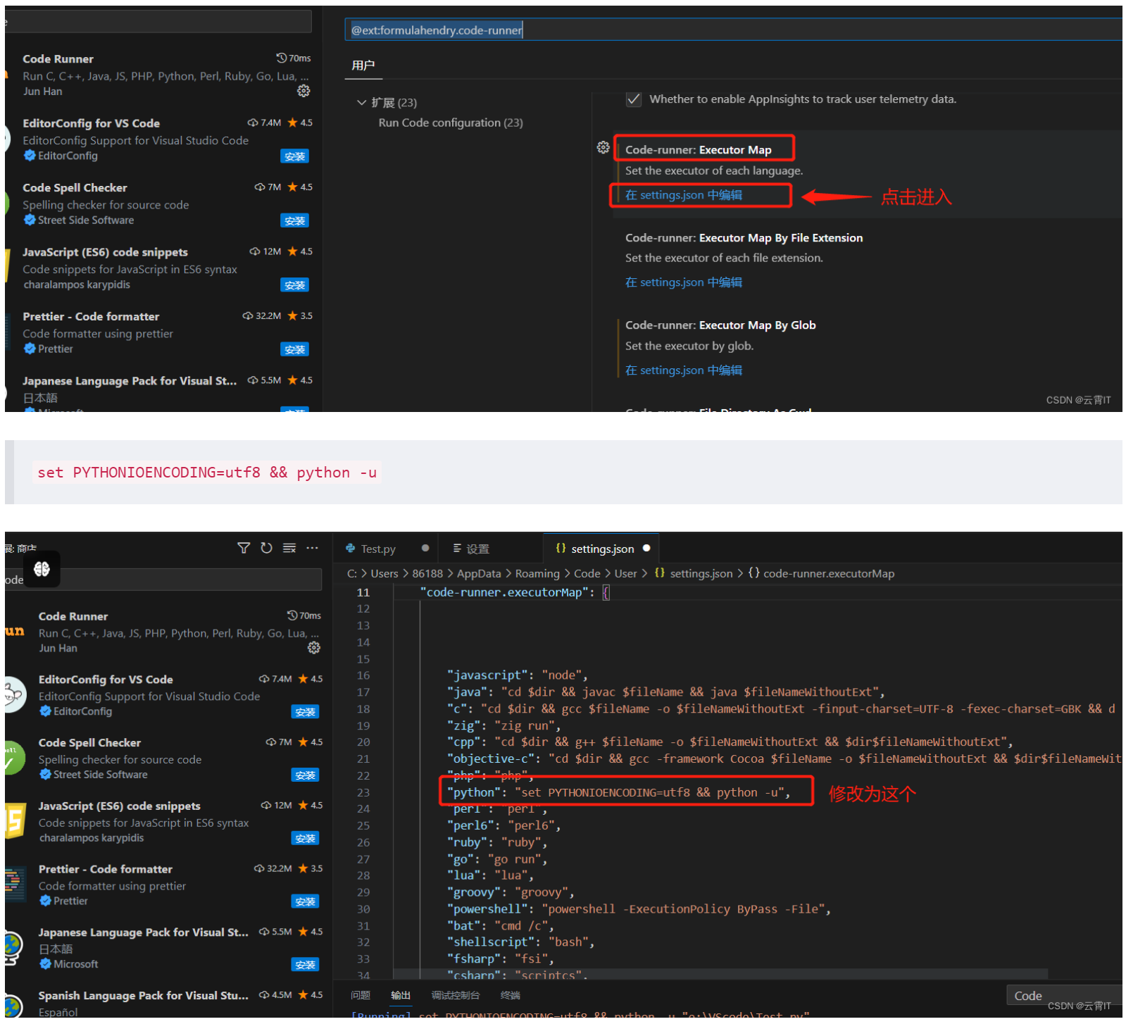Open the Code output channel dropdown

tap(1064, 996)
